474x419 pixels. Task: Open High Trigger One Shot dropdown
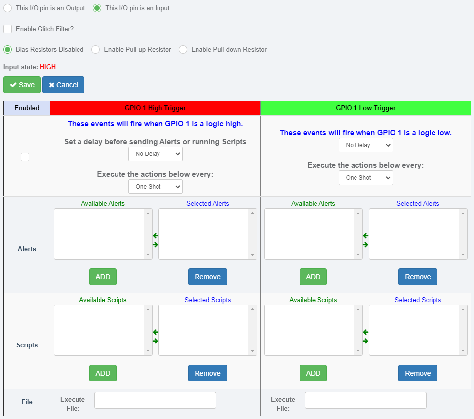pyautogui.click(x=156, y=187)
